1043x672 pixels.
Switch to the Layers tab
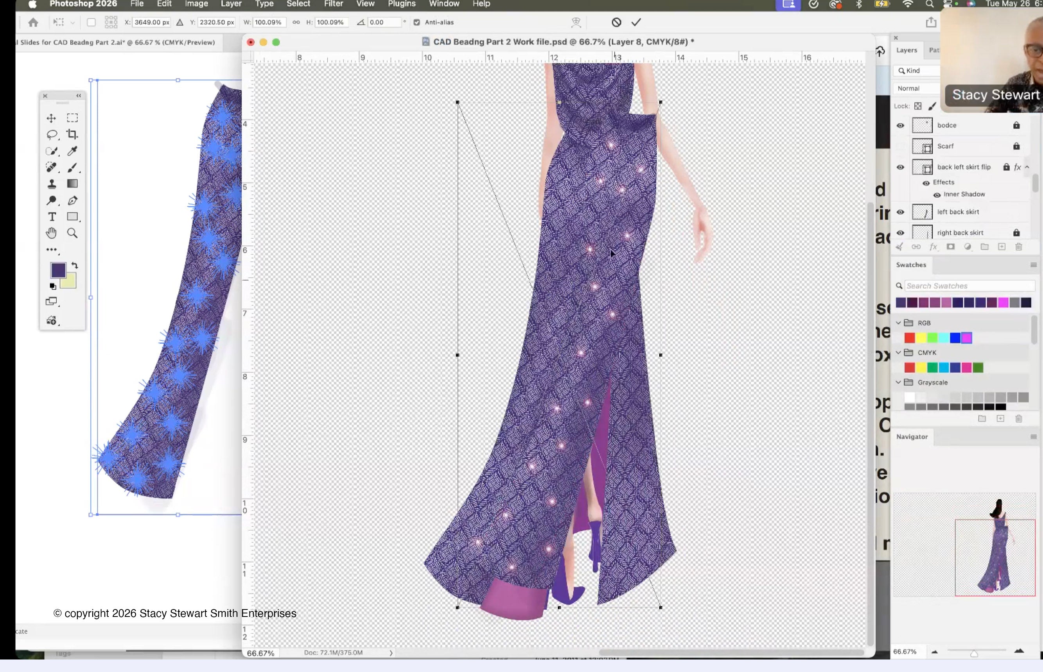[907, 50]
